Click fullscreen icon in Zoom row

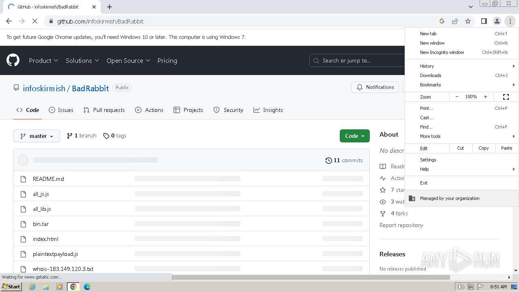[506, 97]
